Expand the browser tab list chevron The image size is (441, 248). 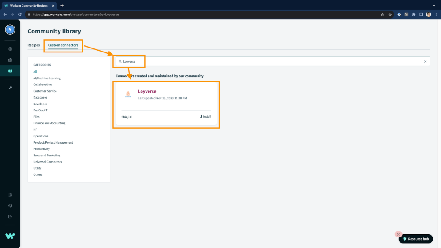(434, 5)
